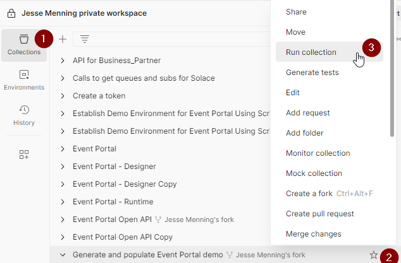Click the context menu vertical scrollbar

(x=393, y=69)
